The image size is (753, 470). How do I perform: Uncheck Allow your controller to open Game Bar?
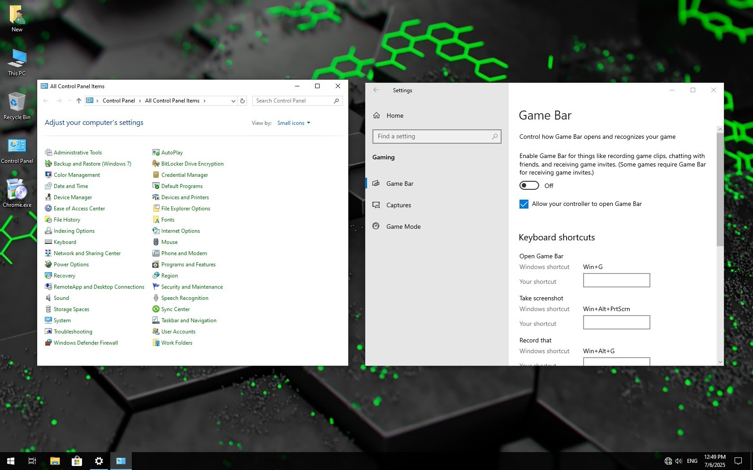(524, 204)
